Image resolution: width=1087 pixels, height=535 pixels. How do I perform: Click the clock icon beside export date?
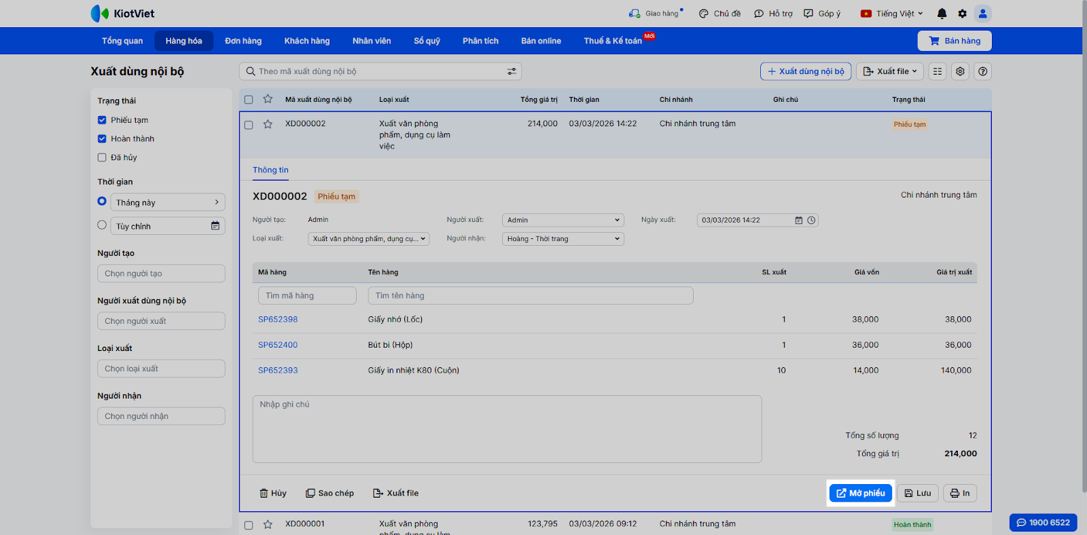[x=811, y=220]
